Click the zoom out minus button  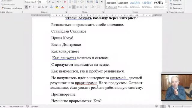pos(173,106)
